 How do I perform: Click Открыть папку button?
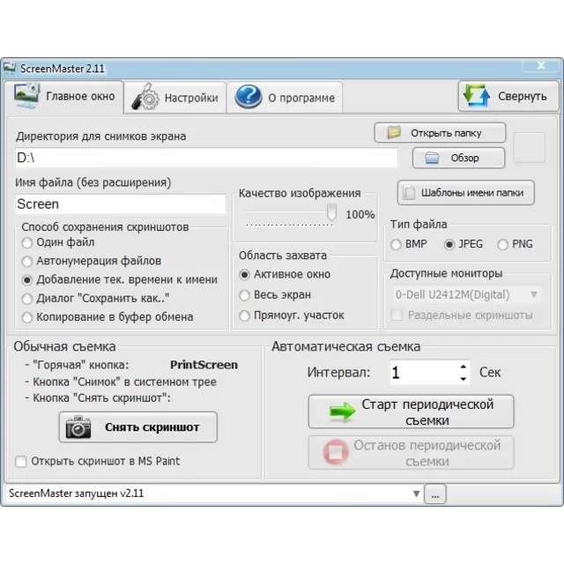440,133
